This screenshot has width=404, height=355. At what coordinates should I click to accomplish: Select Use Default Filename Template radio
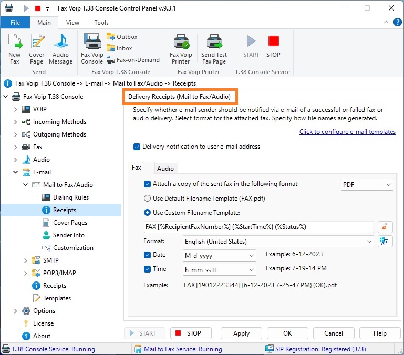pyautogui.click(x=147, y=199)
